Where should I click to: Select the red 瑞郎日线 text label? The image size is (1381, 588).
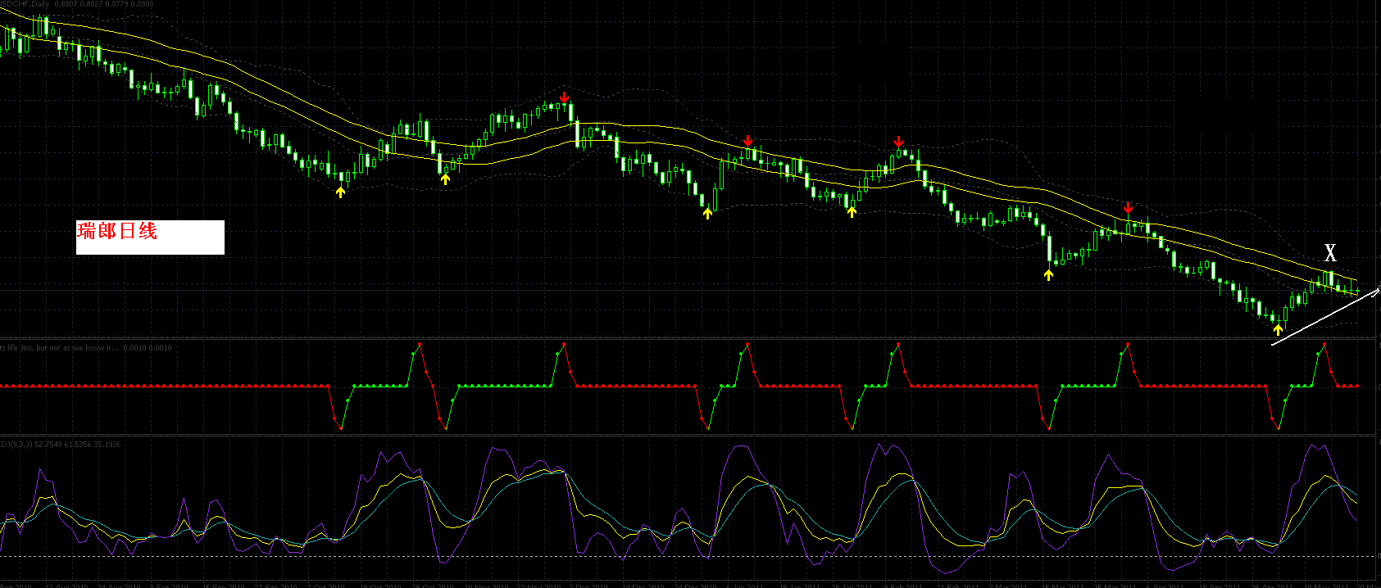[x=117, y=232]
